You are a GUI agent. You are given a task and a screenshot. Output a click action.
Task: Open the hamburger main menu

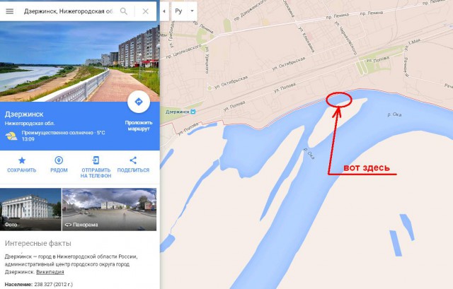pyautogui.click(x=9, y=11)
